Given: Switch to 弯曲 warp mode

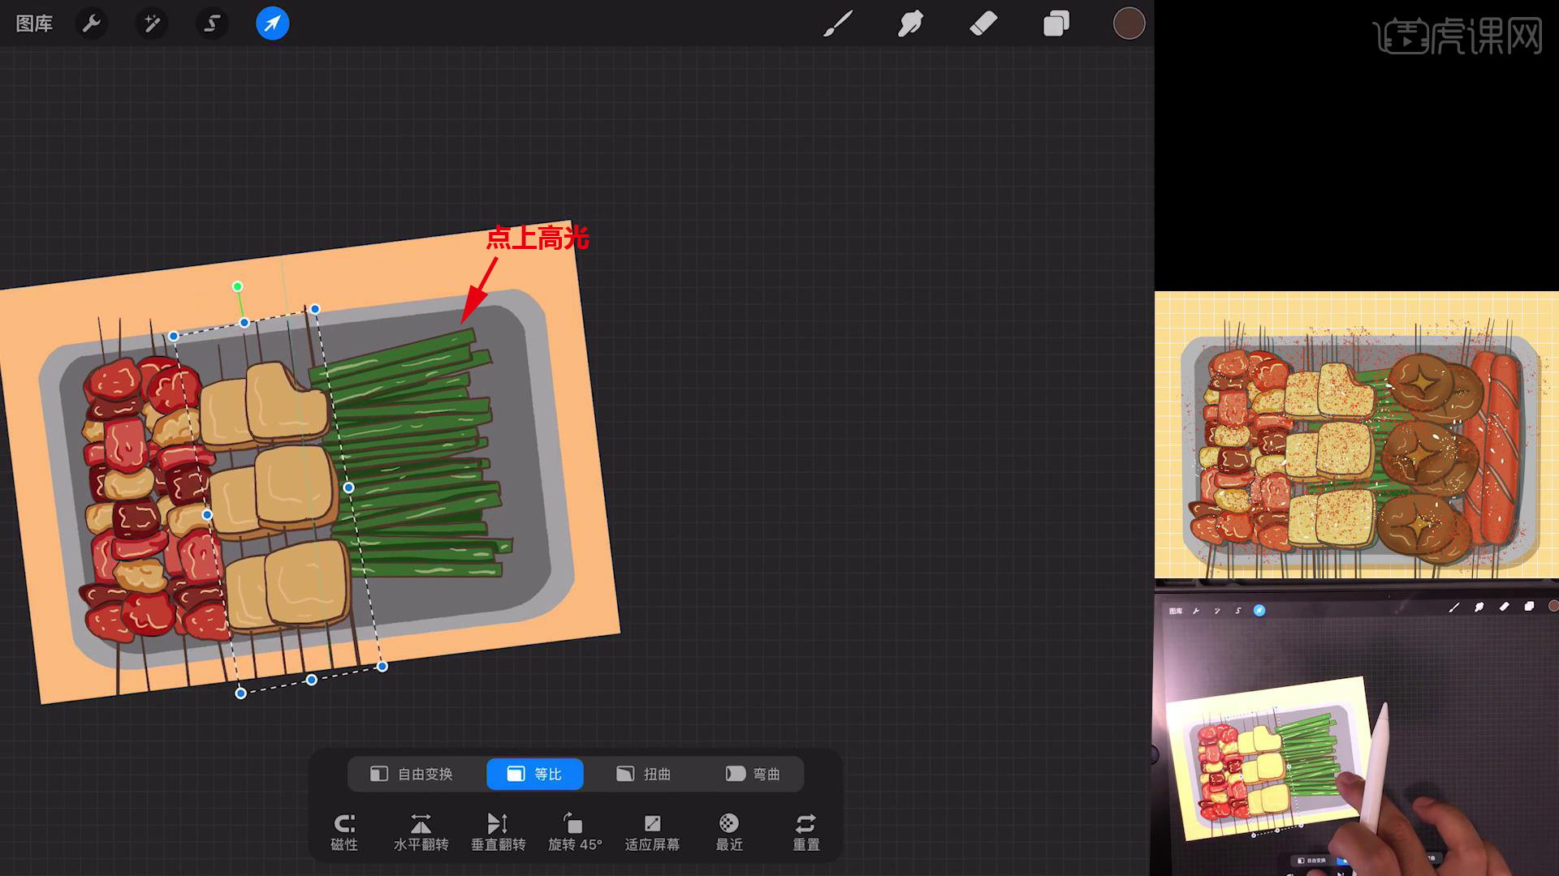Looking at the screenshot, I should coord(753,774).
